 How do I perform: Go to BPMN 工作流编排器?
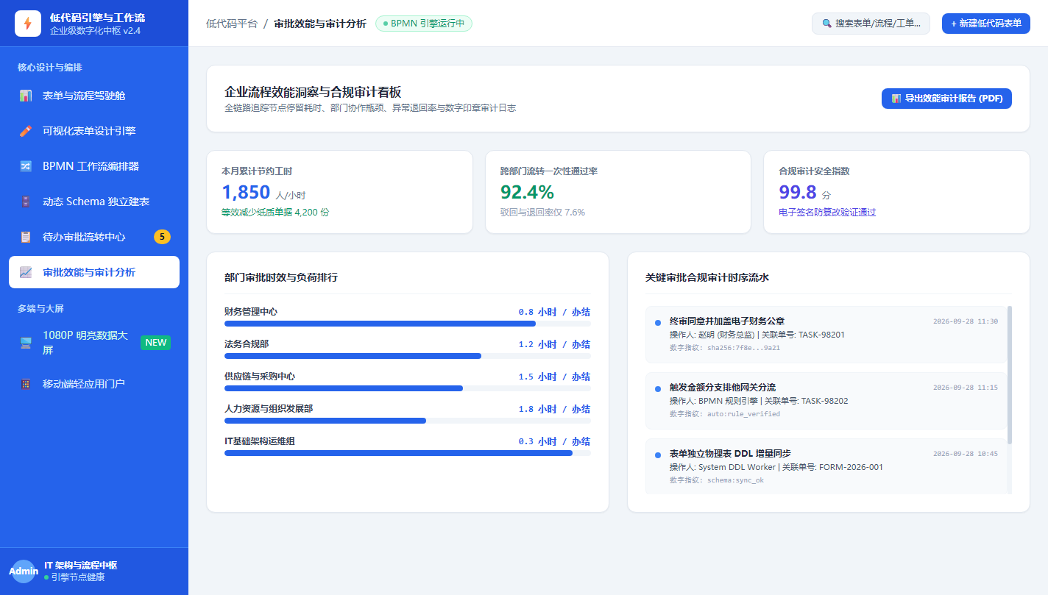pos(94,166)
